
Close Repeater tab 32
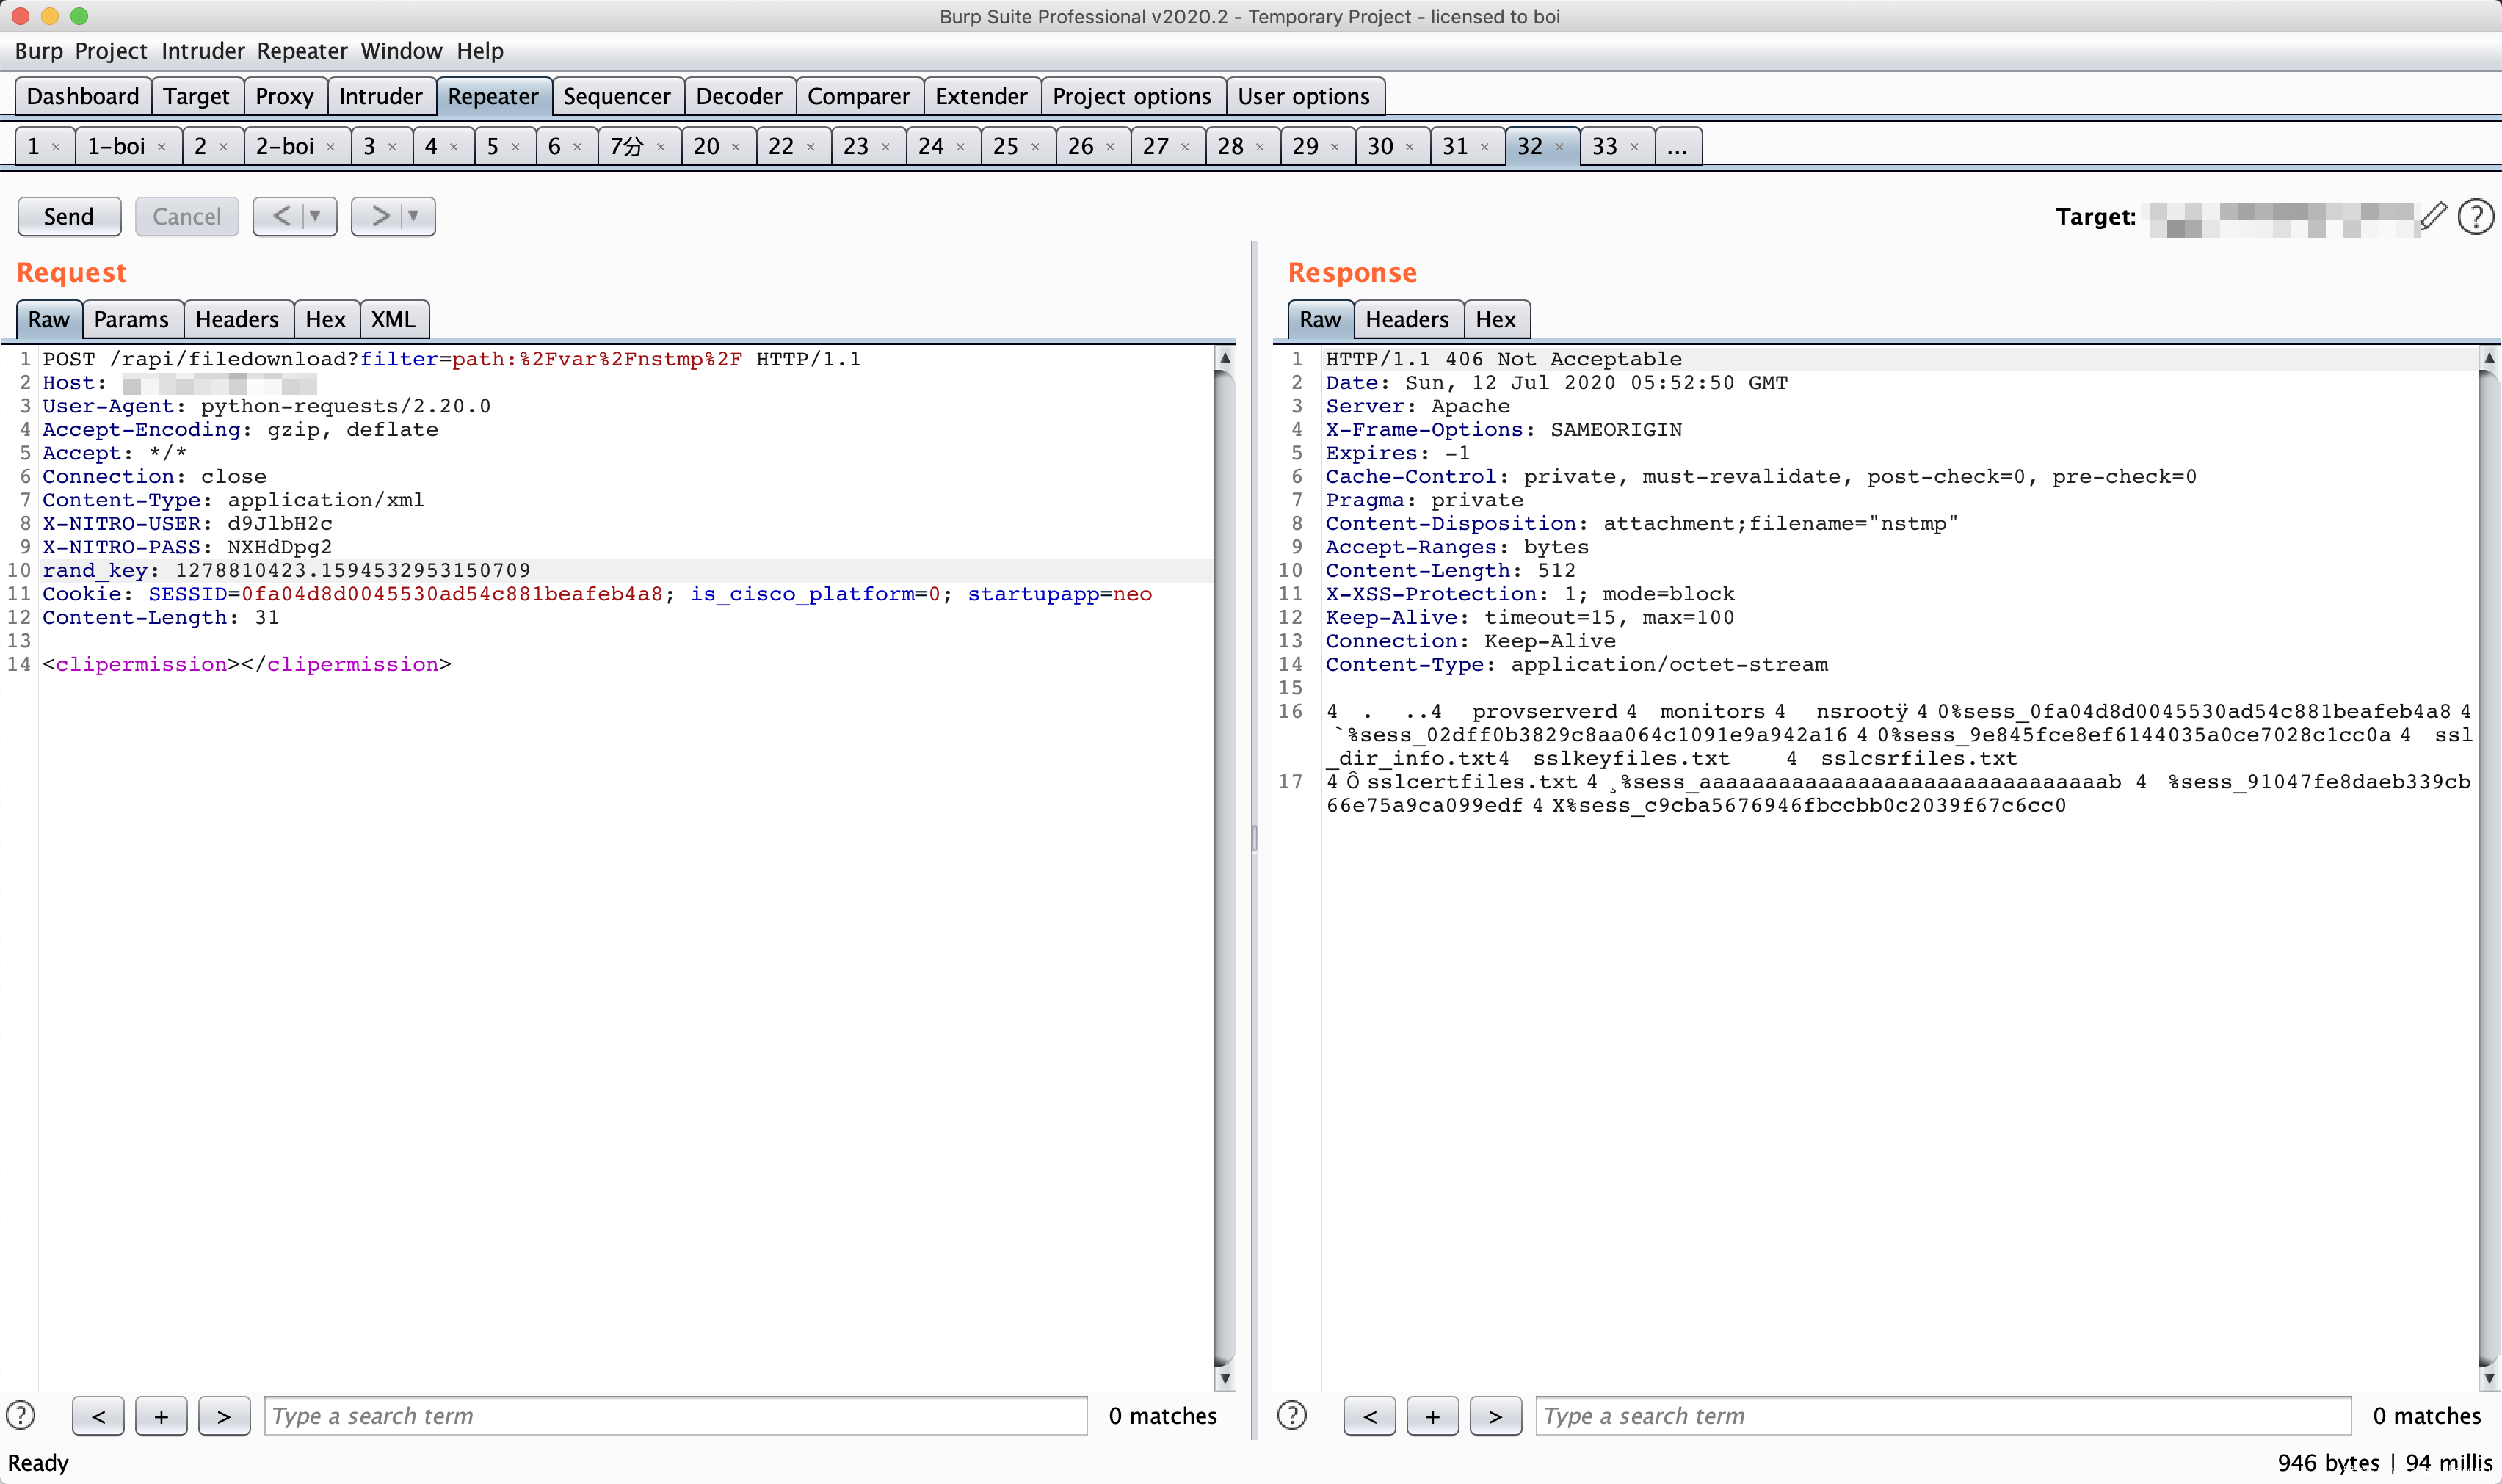click(1559, 147)
